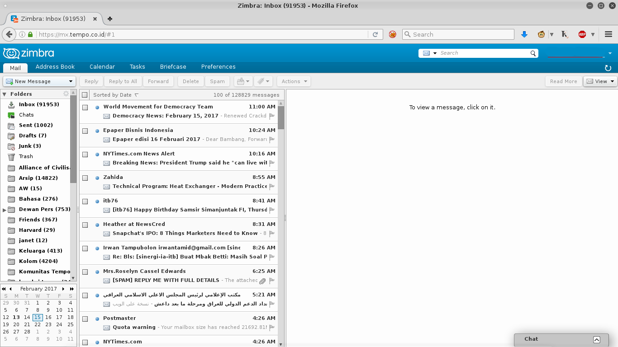Flag the World Movement for Democracy message
The height and width of the screenshot is (347, 618).
[272, 116]
